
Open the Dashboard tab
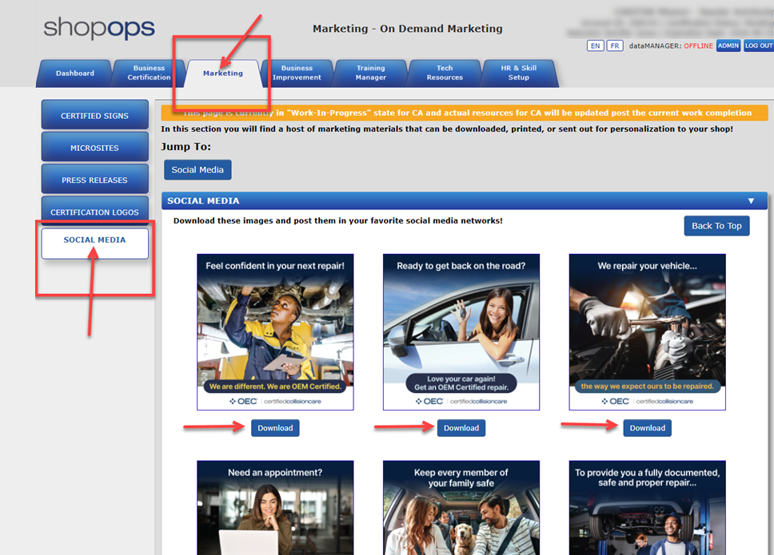(74, 73)
